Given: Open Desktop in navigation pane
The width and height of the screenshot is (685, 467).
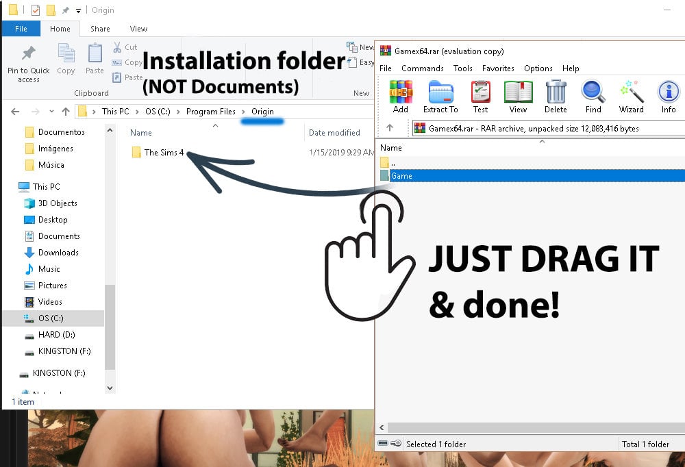Looking at the screenshot, I should (x=46, y=220).
